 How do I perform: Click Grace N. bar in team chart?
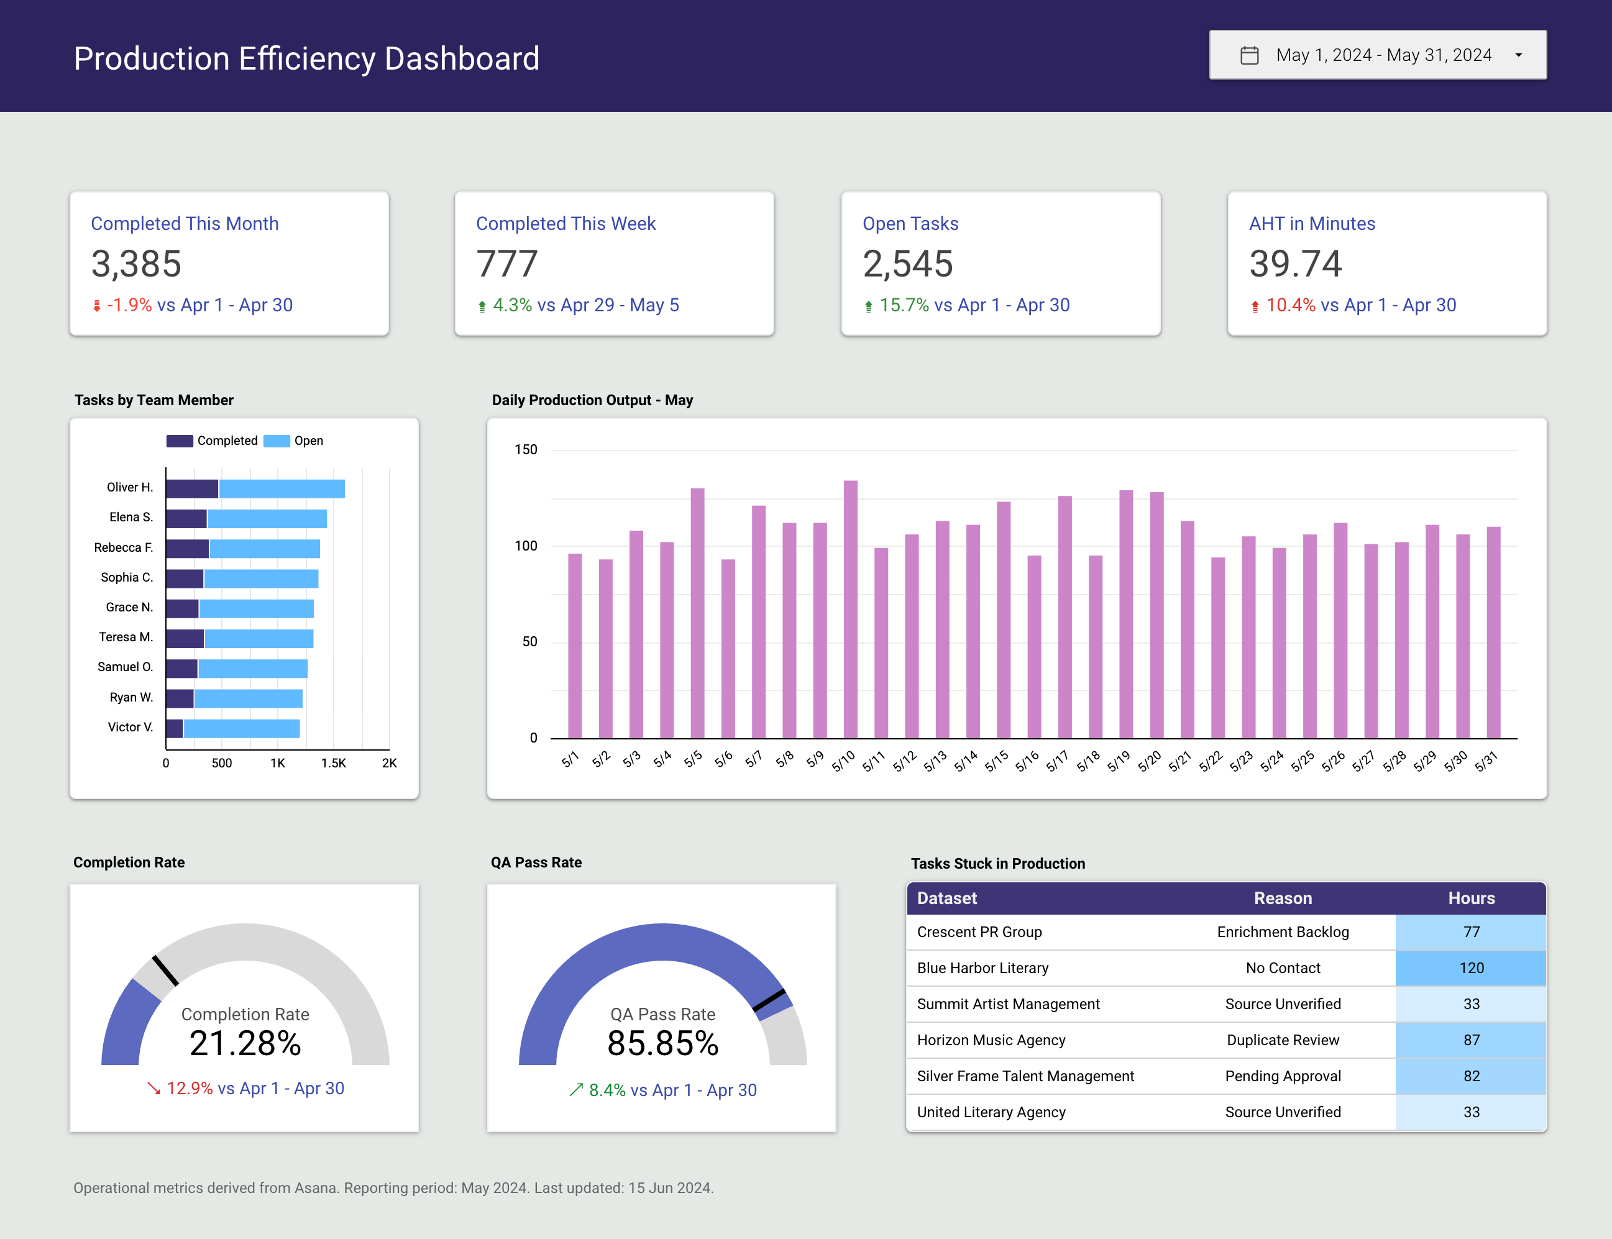point(240,608)
